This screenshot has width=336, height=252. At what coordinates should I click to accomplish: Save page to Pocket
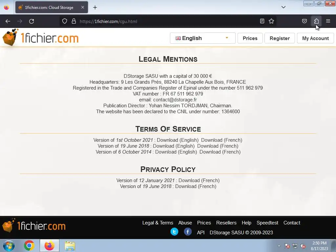pyautogui.click(x=304, y=21)
